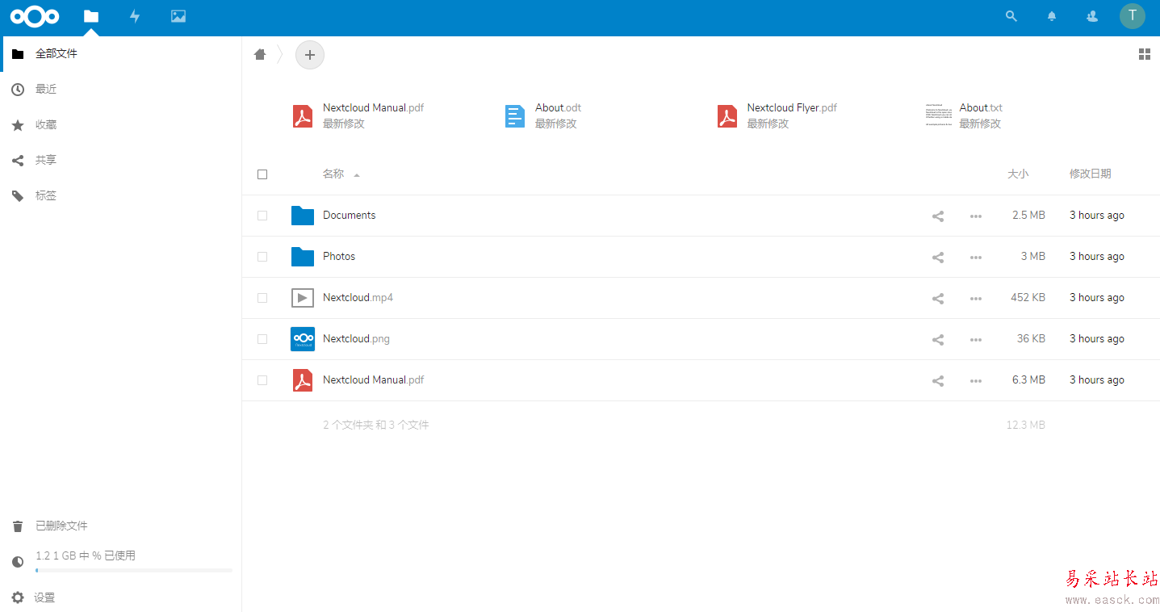Click the Nextcloud logo in the header

(x=35, y=16)
